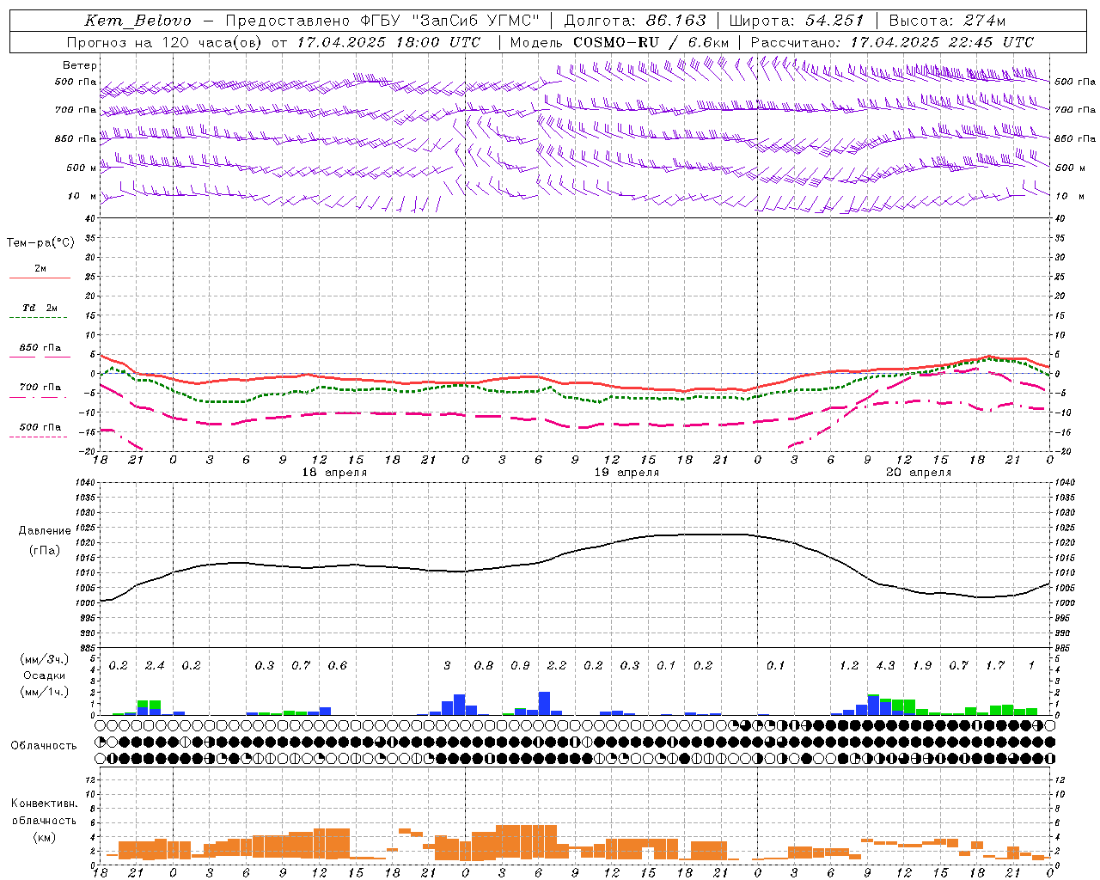Click "10 м" wind level label on left
Image resolution: width=1100 pixels, height=880 pixels.
click(82, 196)
